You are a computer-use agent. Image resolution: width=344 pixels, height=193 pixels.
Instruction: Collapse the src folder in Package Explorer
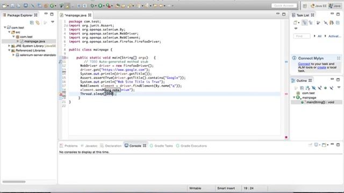click(10, 32)
